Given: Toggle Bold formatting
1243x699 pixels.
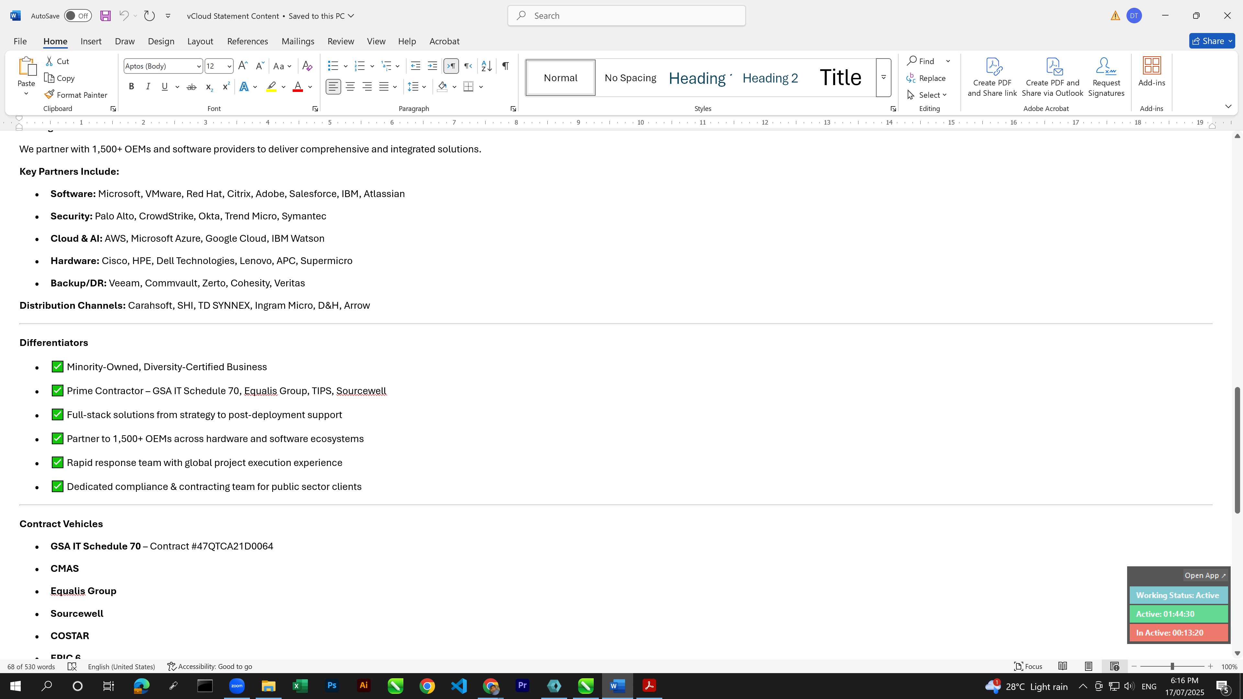Looking at the screenshot, I should 131,87.
